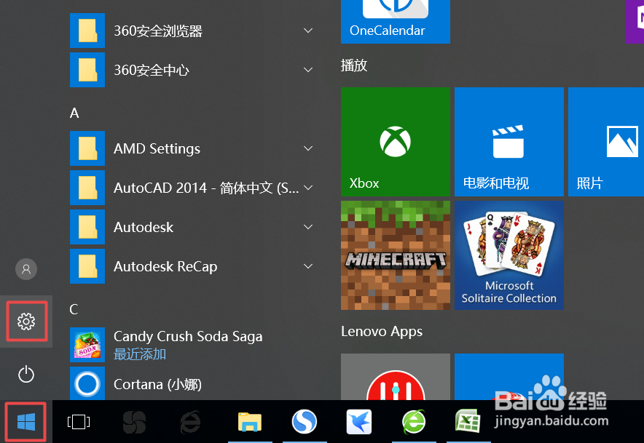This screenshot has height=443, width=644.
Task: Expand the Autodesk ReCap chevron
Action: point(308,266)
